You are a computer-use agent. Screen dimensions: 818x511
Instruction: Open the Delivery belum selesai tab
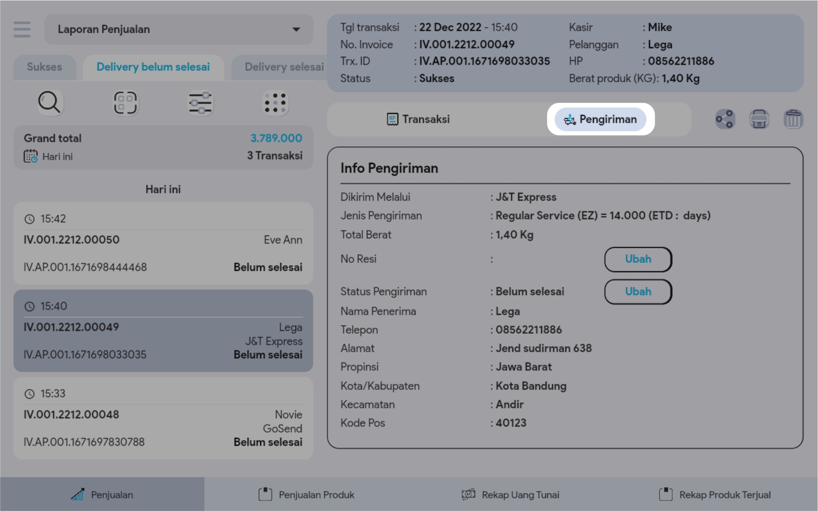153,67
